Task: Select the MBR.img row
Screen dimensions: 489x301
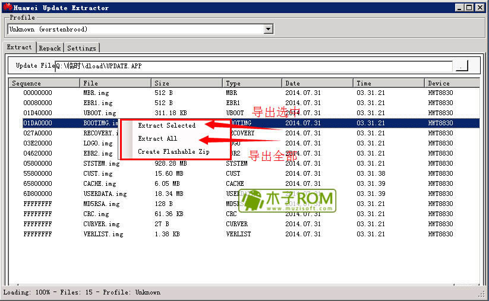Action: (96, 93)
